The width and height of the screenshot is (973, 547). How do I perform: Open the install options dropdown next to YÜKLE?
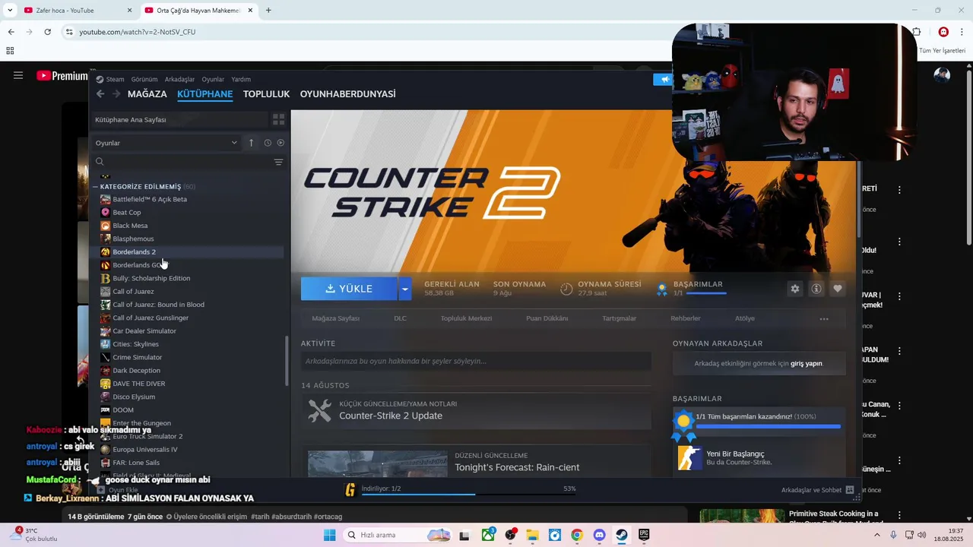click(x=405, y=289)
